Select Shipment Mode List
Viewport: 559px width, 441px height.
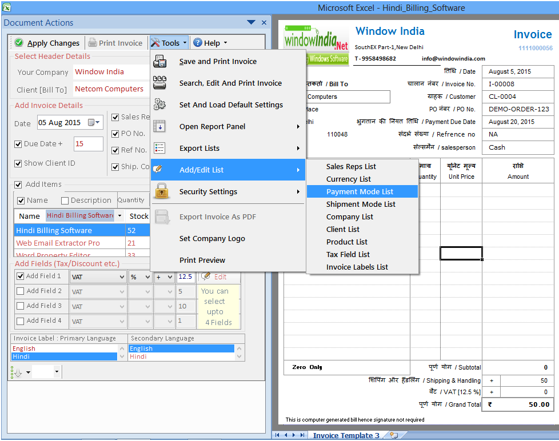click(x=362, y=204)
